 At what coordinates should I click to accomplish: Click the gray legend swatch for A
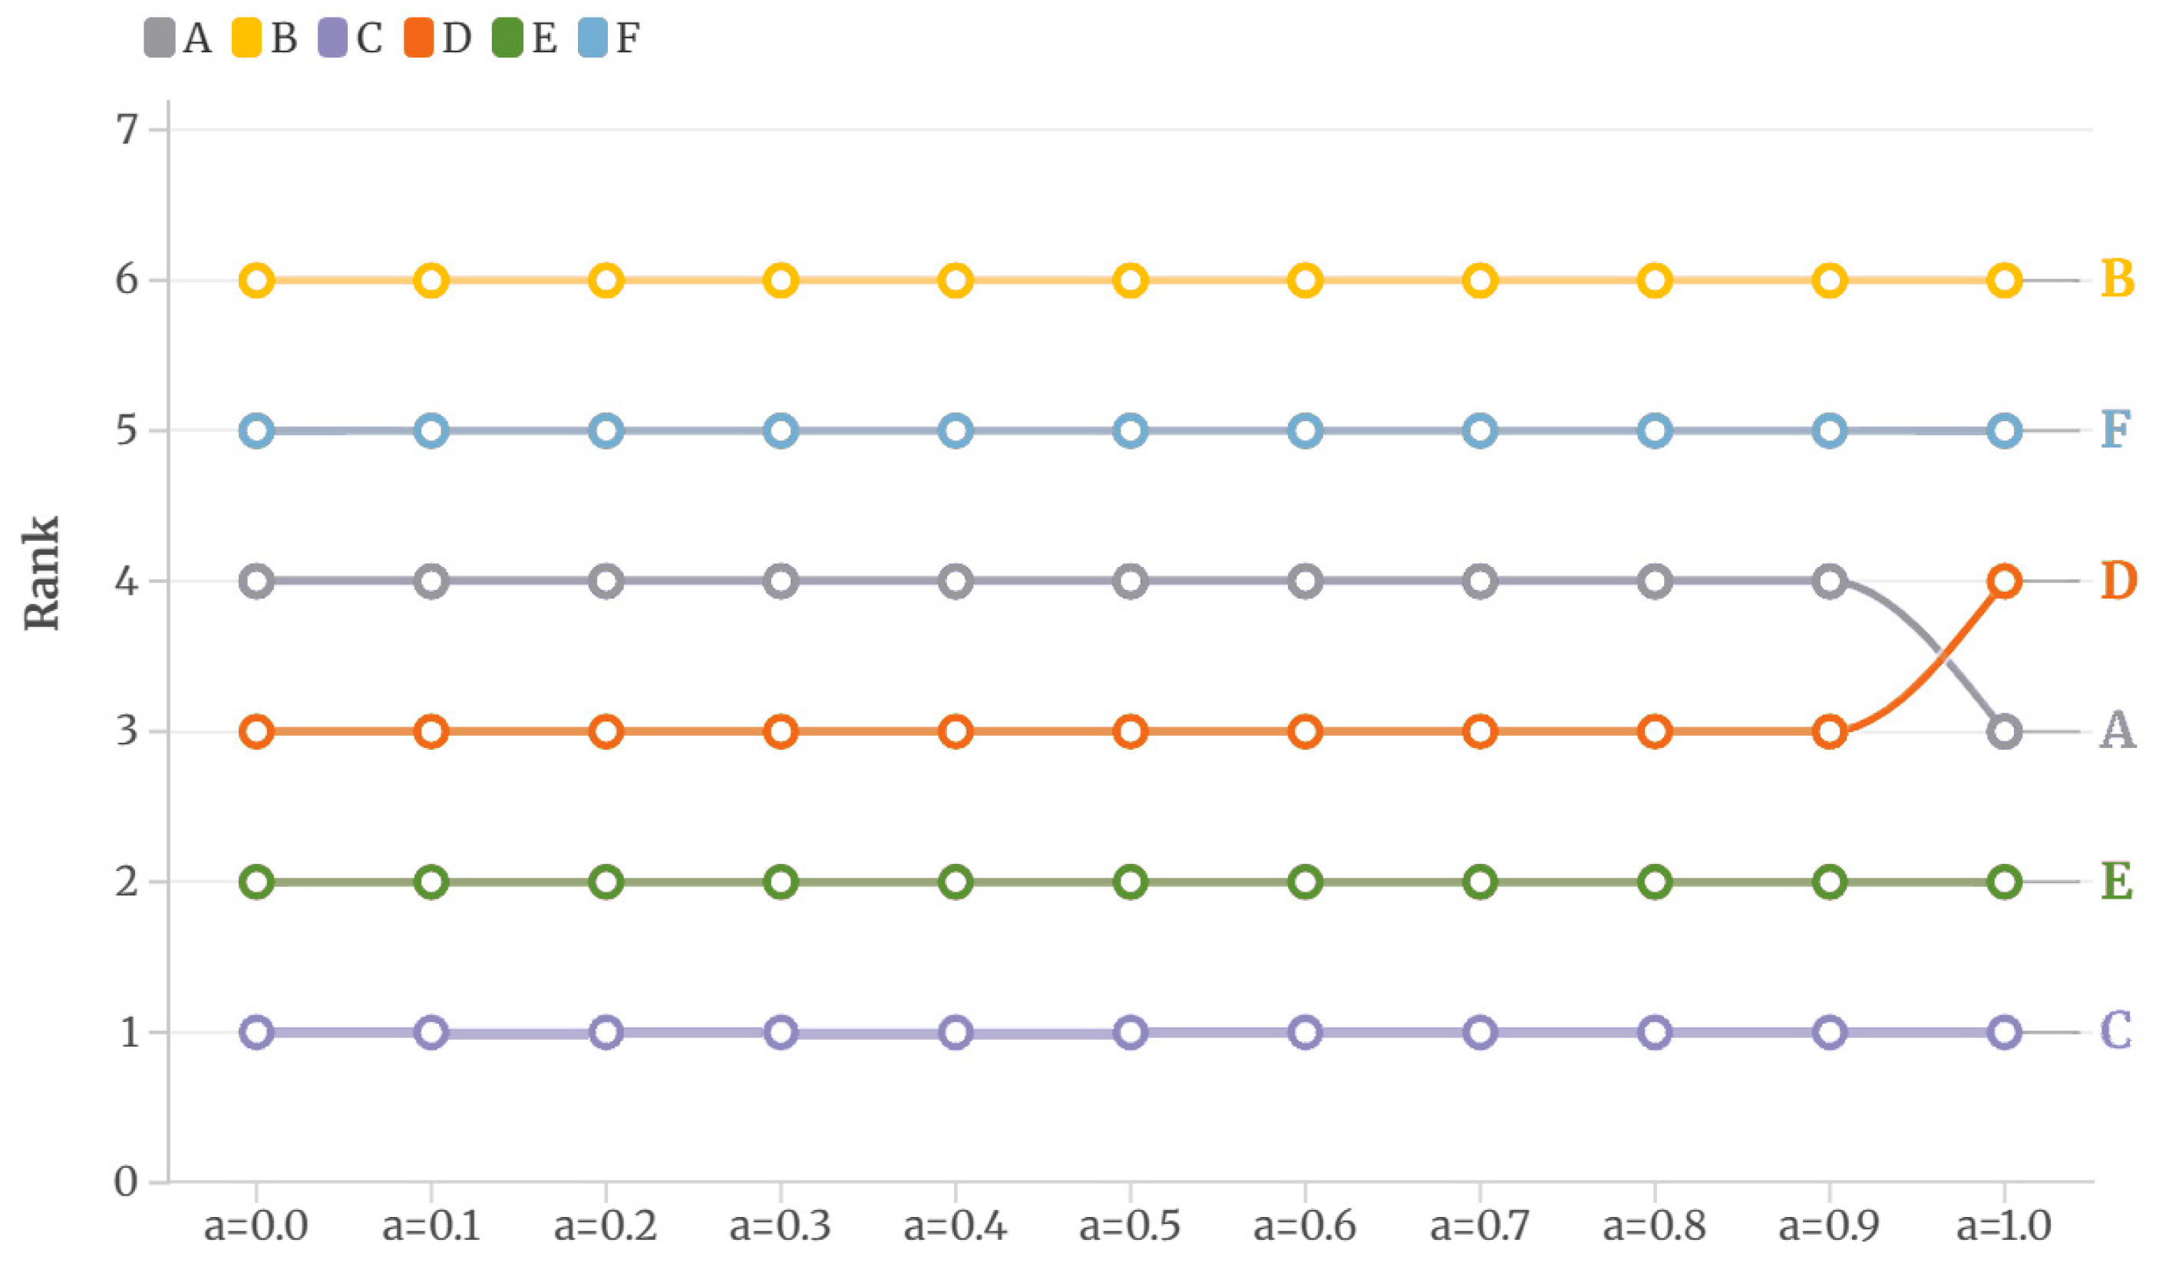(159, 38)
